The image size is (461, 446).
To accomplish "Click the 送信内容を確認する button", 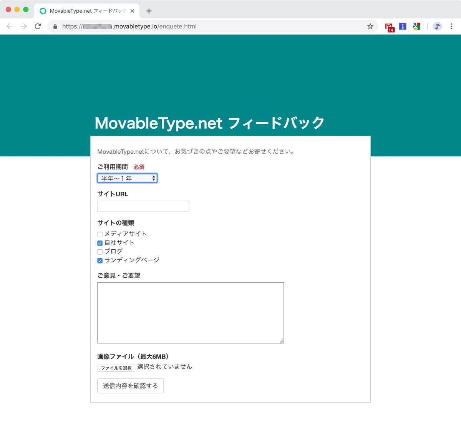I will 131,386.
